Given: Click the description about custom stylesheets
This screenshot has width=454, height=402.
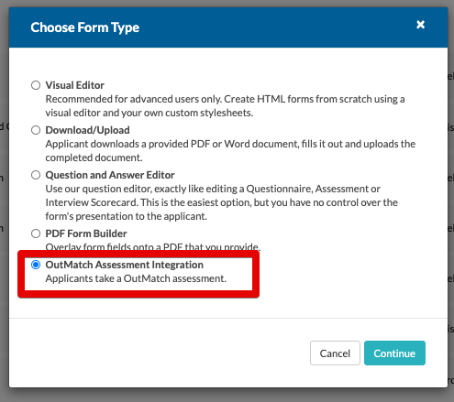Looking at the screenshot, I should tap(225, 106).
